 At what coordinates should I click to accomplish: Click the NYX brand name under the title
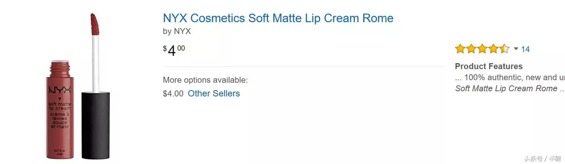182,31
